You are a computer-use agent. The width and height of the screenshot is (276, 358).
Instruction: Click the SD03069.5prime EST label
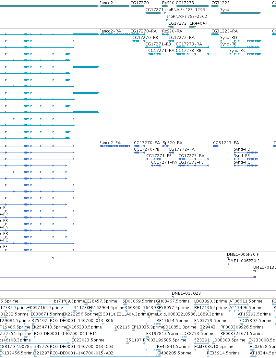[139, 301]
